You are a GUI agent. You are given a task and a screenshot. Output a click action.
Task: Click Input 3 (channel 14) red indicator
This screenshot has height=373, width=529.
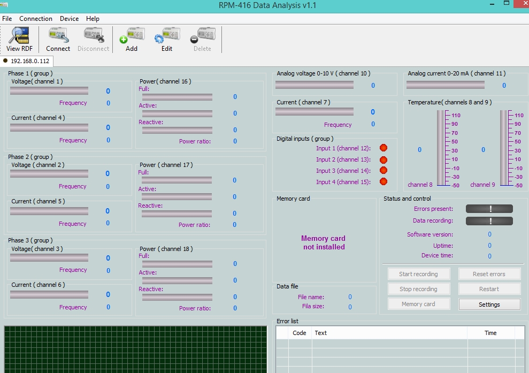pos(384,171)
